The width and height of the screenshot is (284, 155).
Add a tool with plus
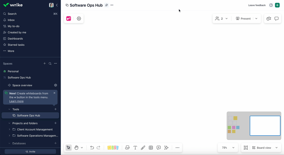55,109
